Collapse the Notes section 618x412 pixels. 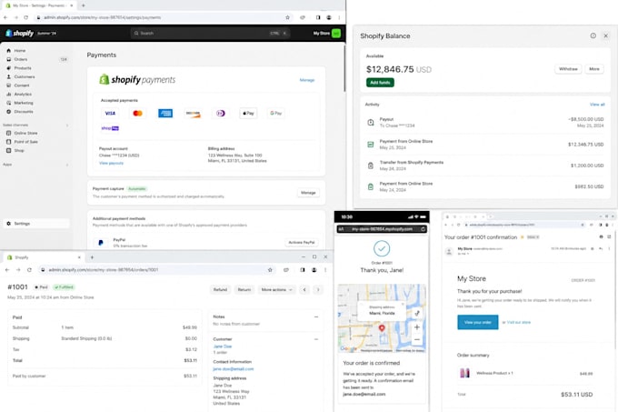(x=315, y=317)
